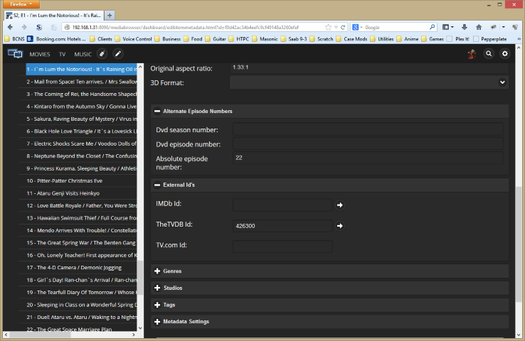Click the user avatar icon in the header
525x341 pixels.
coord(471,53)
